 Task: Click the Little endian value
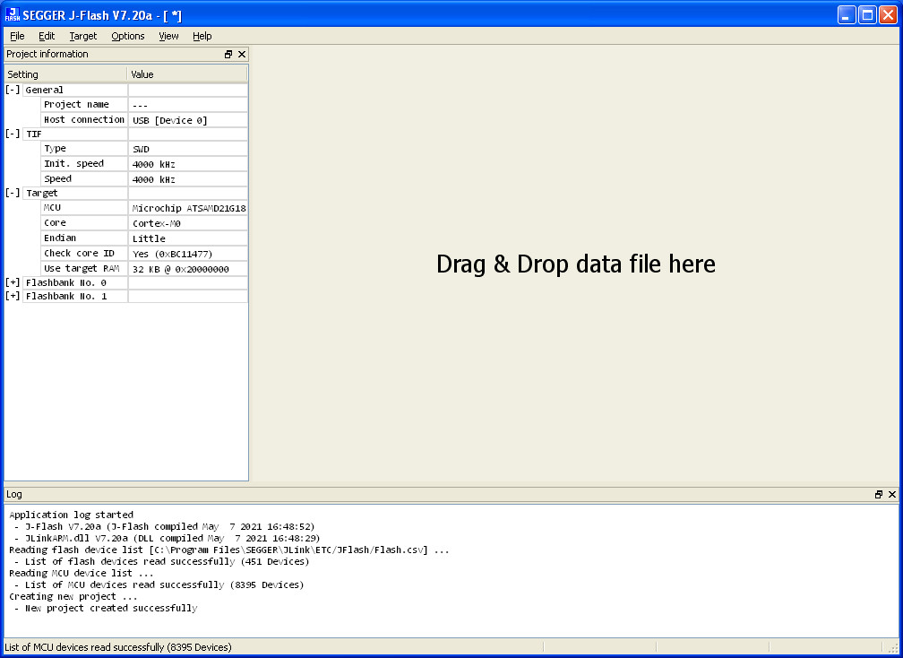[x=188, y=238]
